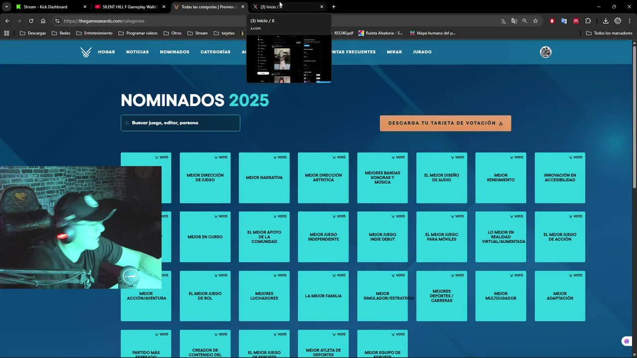Reload the current page

(x=31, y=21)
